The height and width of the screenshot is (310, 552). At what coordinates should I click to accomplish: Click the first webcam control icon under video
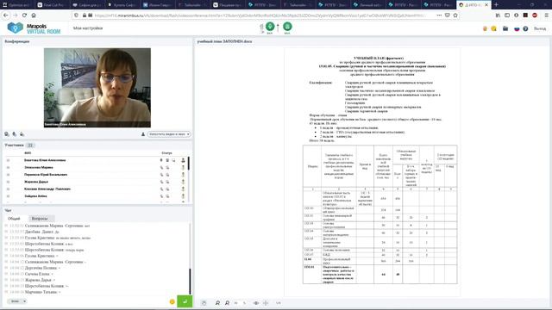click(x=7, y=134)
